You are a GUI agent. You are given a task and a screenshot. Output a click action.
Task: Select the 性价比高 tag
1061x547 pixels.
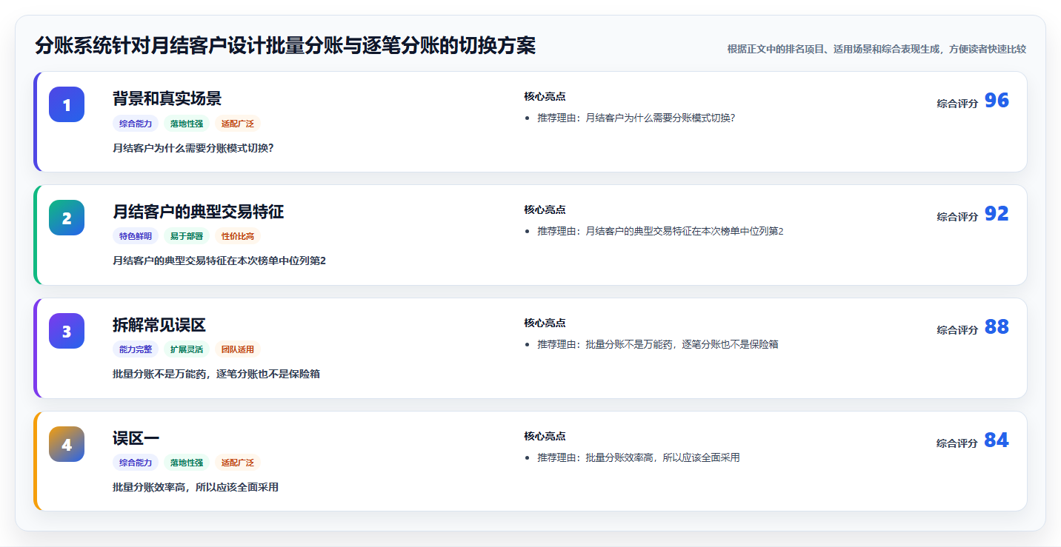click(238, 236)
